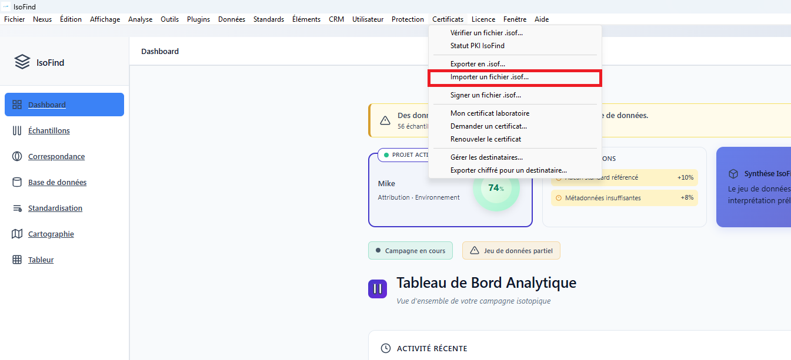Viewport: 791px width, 360px height.
Task: Click the Échantillons bar-chart icon
Action: (16, 130)
